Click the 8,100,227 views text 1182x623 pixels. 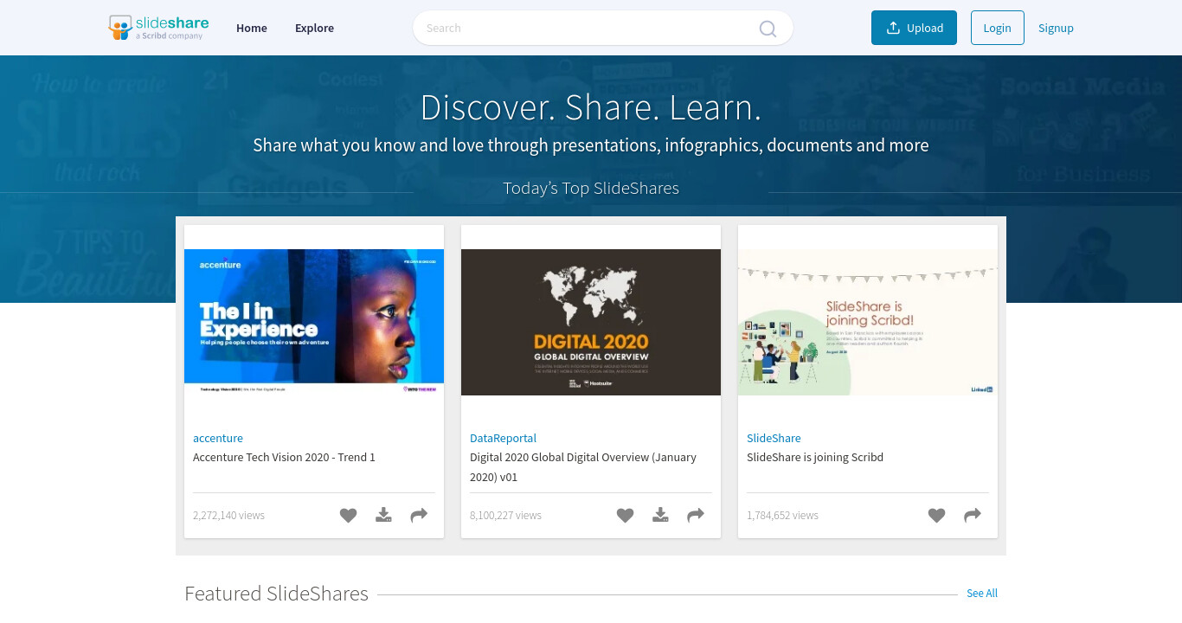pyautogui.click(x=505, y=515)
